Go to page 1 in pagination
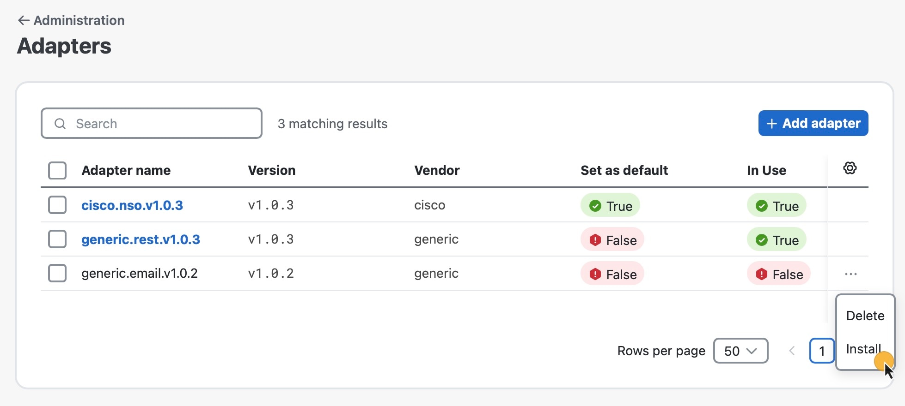 [x=822, y=351]
